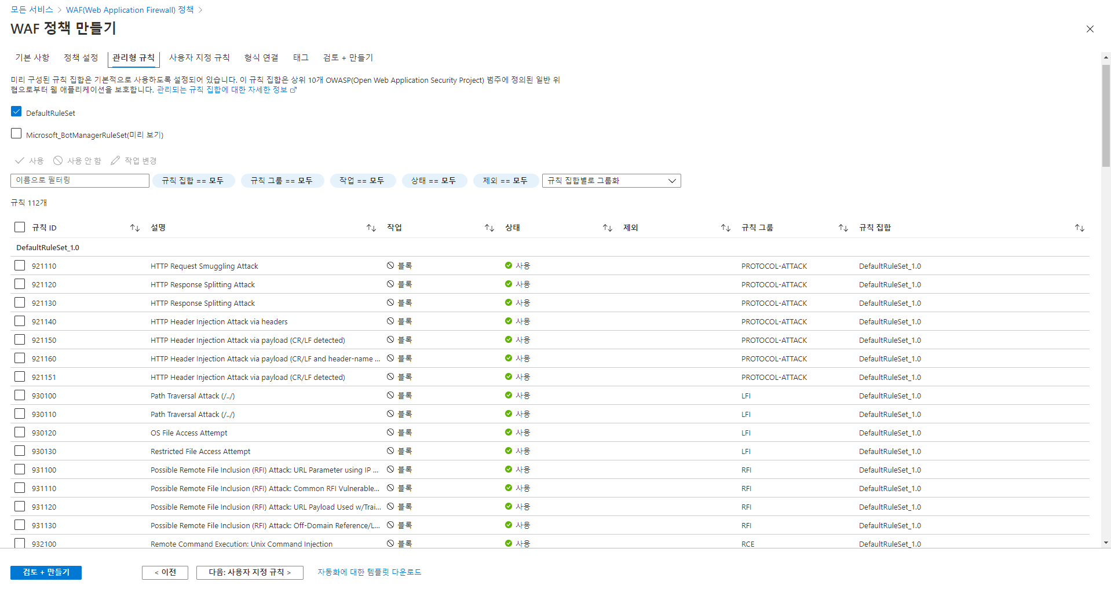Click the 검토 + 만들기 blue button
The width and height of the screenshot is (1111, 589).
pyautogui.click(x=46, y=572)
